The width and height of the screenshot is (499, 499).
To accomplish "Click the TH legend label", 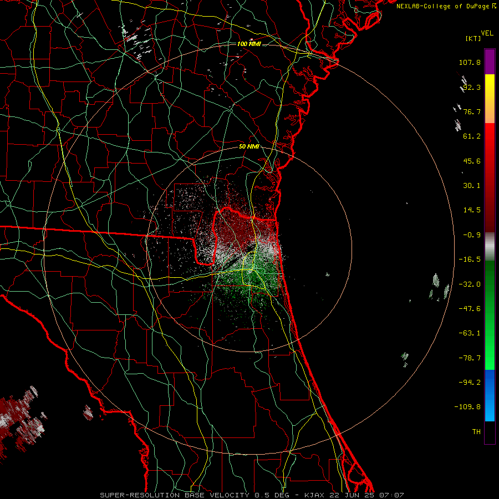I will (476, 432).
